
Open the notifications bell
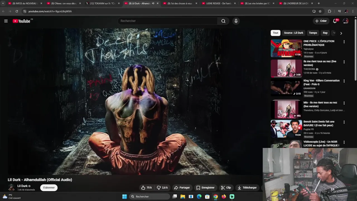335,21
